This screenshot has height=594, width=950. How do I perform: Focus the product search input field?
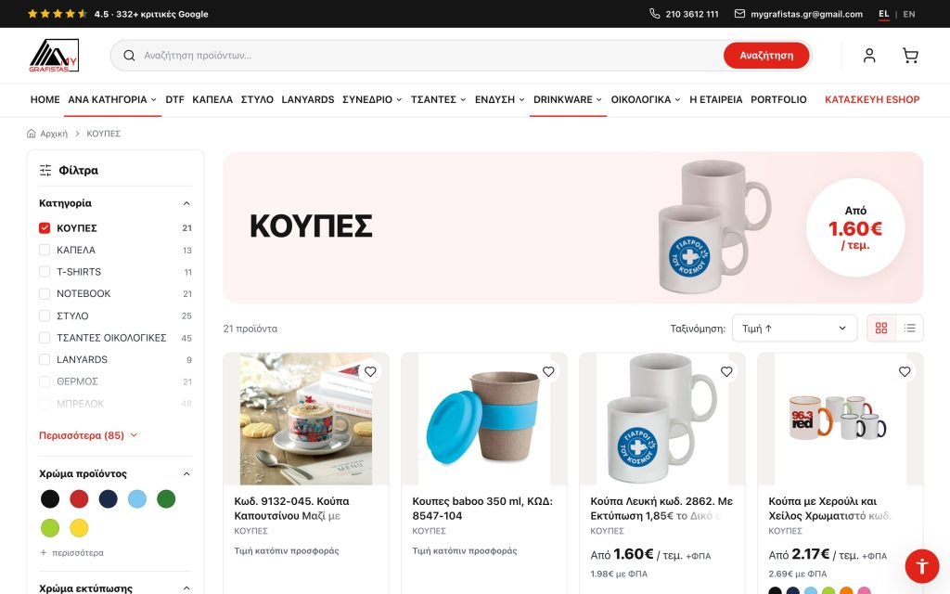point(430,55)
